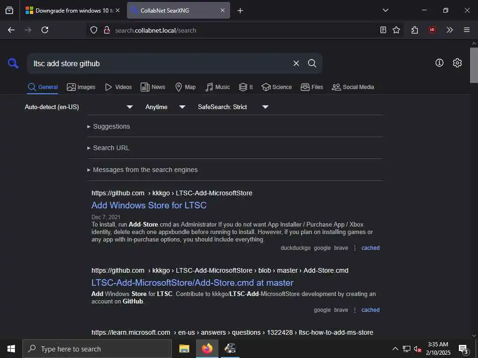Click the Firefox taskbar icon
The image size is (478, 358).
[207, 349]
